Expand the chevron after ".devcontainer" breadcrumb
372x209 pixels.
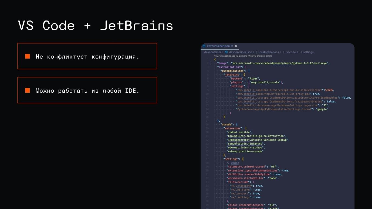point(223,52)
